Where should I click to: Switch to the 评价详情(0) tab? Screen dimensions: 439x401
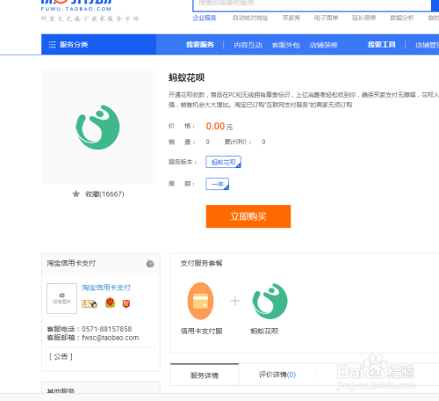277,375
